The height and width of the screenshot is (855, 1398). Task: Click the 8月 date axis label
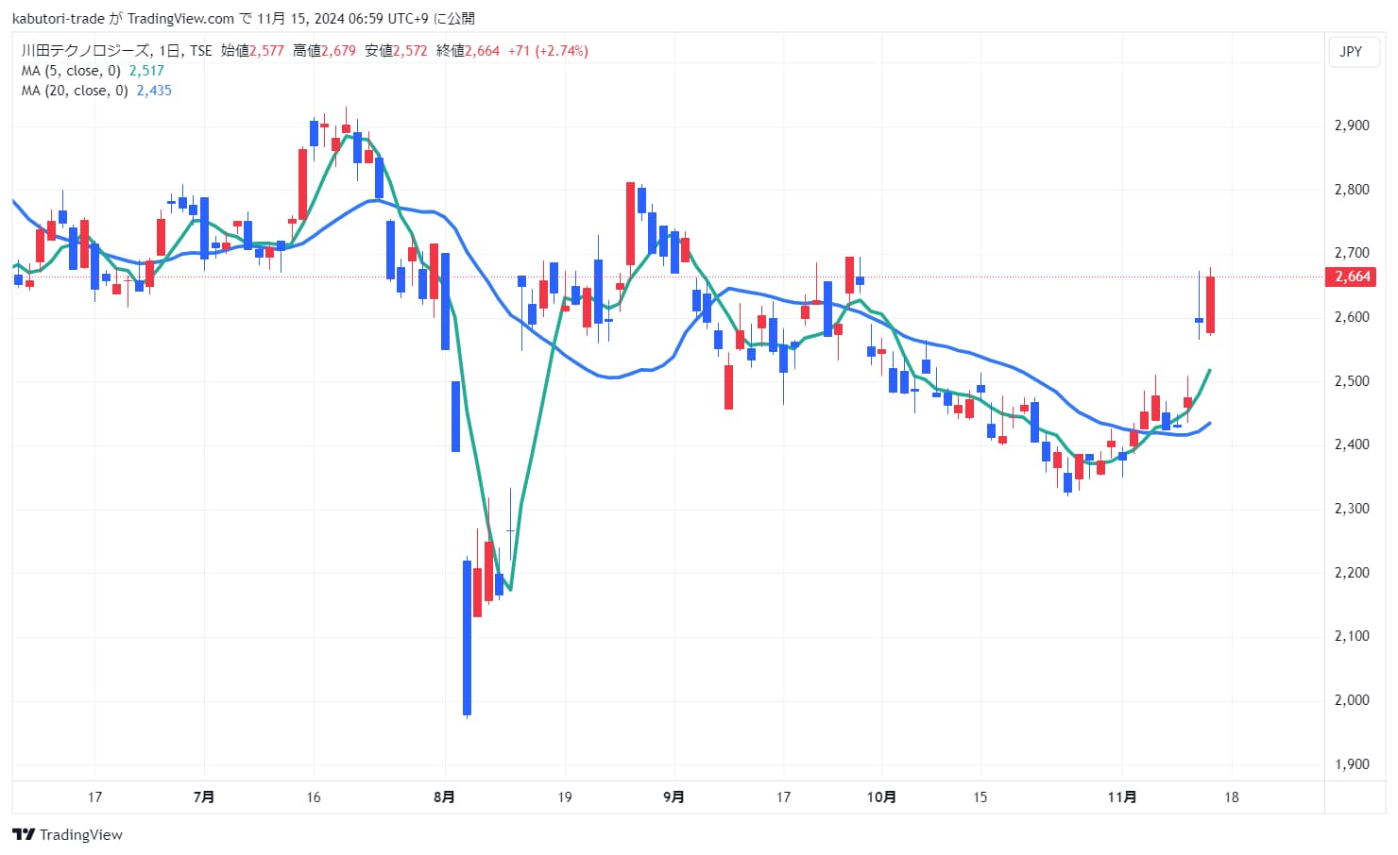click(x=444, y=797)
